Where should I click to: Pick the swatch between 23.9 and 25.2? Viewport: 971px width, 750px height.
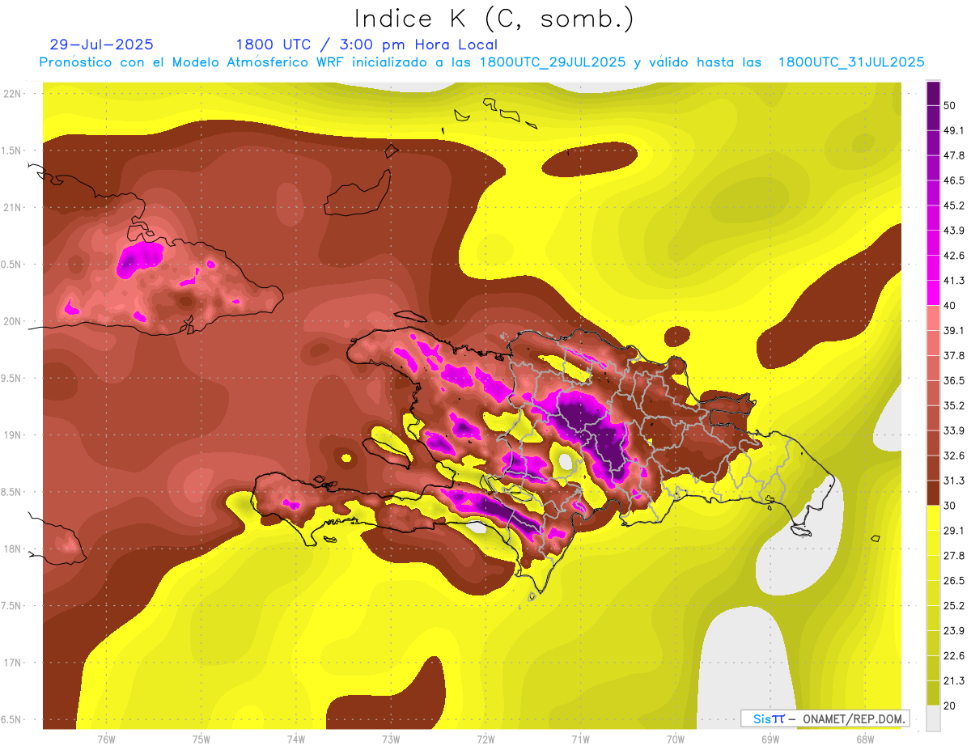(x=933, y=618)
